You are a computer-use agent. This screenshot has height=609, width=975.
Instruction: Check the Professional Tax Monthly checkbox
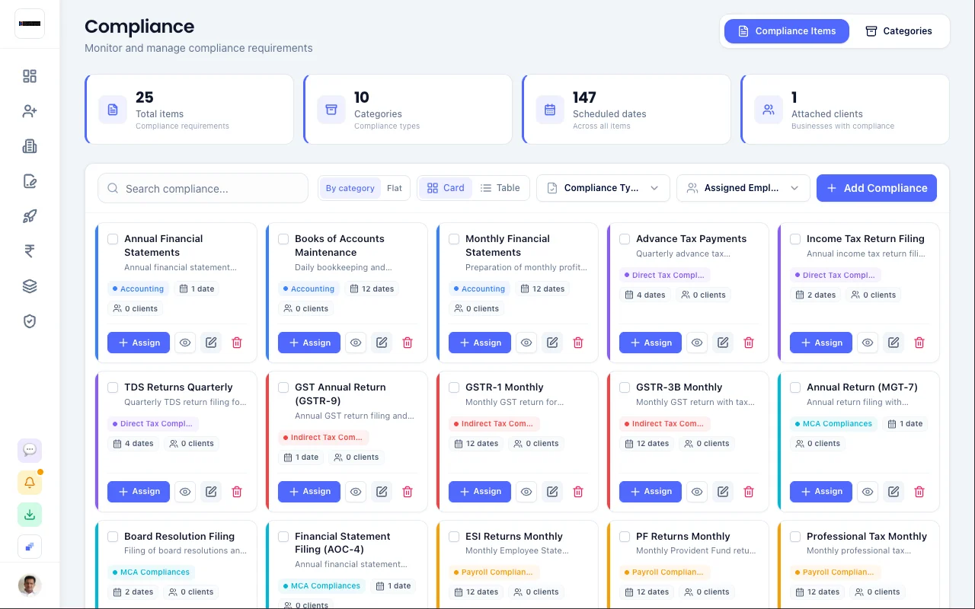pyautogui.click(x=795, y=537)
